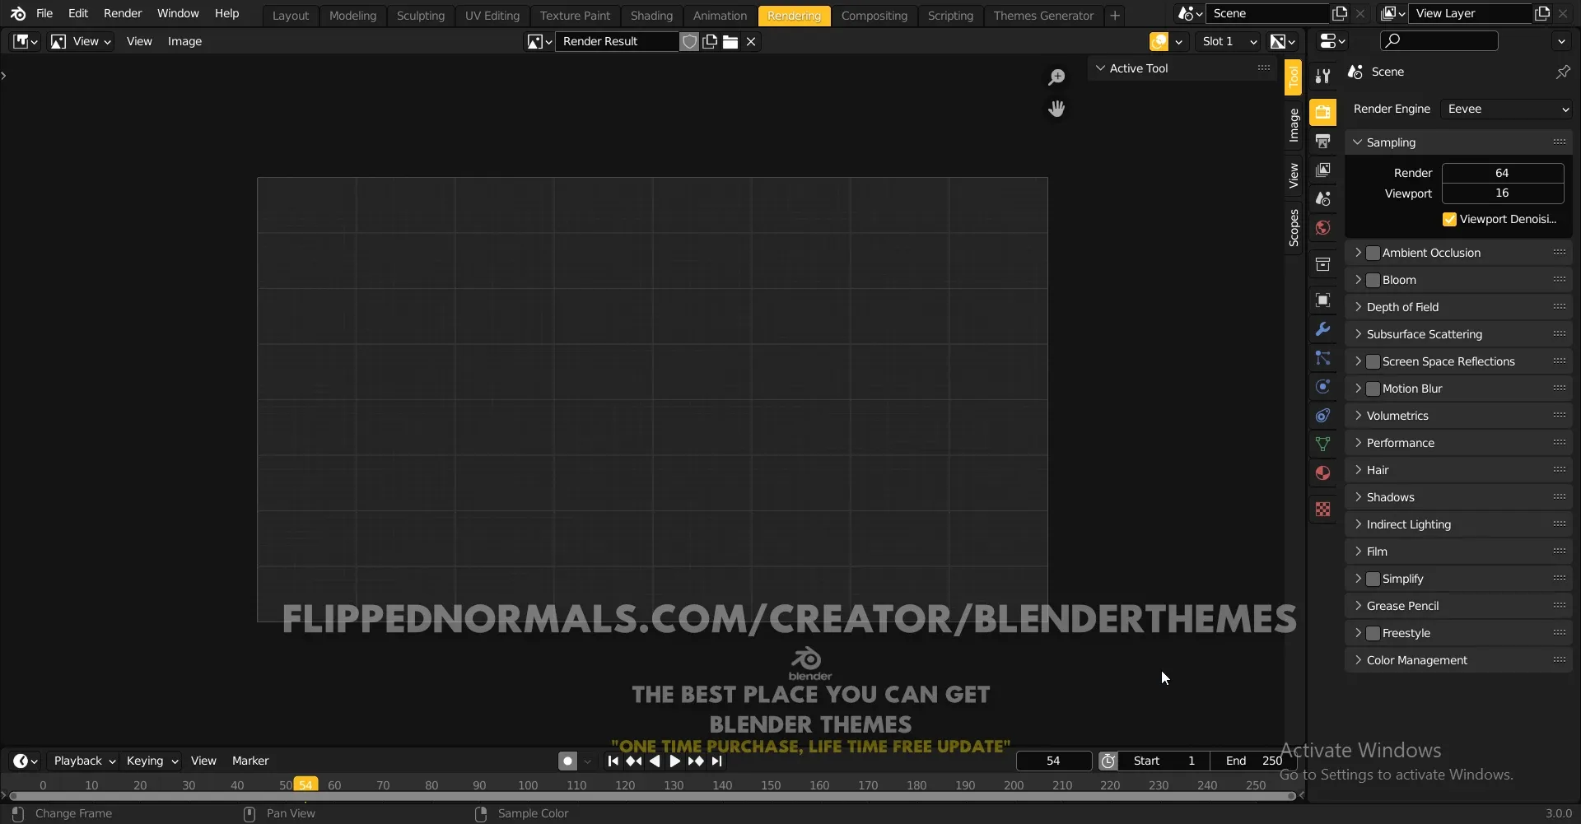Open the Particle Properties tab
Viewport: 1581px width, 824px height.
pos(1323,357)
